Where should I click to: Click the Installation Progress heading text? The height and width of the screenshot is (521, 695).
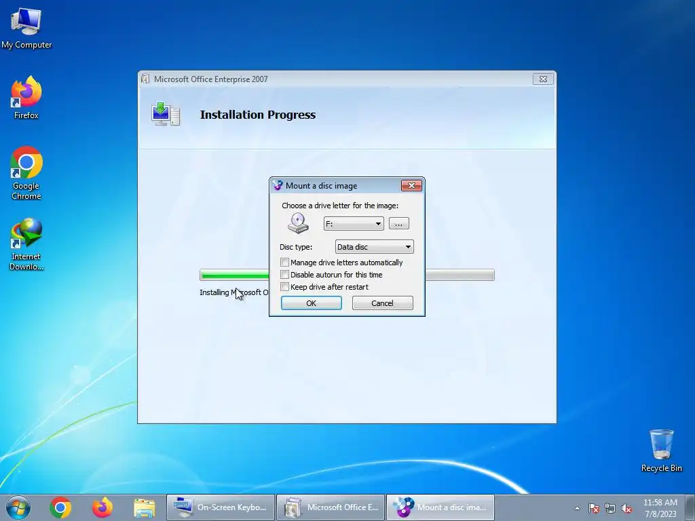(258, 115)
